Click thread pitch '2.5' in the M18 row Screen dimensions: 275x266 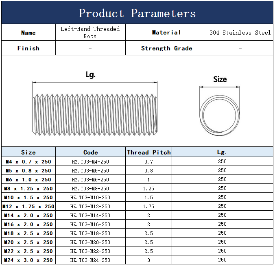[149, 233]
